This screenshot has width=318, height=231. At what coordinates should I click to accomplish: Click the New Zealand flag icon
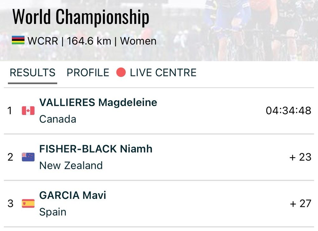[28, 157]
